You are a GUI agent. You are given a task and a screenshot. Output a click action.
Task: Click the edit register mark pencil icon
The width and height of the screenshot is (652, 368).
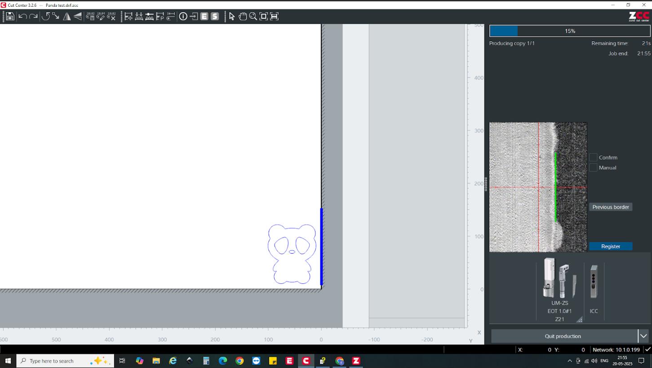pos(101,17)
